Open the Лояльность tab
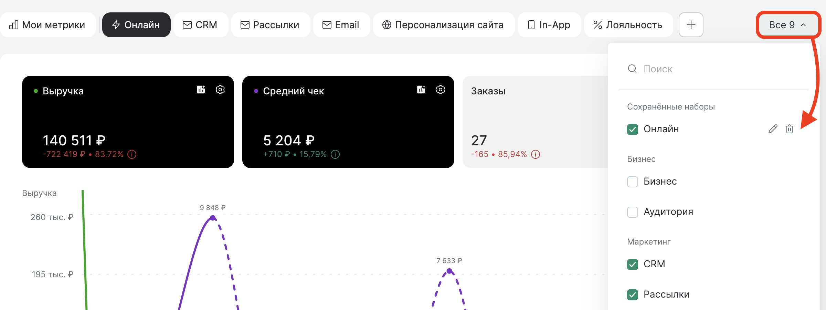This screenshot has height=310, width=826. [x=628, y=25]
